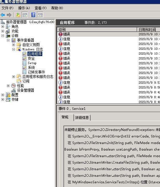Expand the 配置 tree node

[x=3, y=95]
